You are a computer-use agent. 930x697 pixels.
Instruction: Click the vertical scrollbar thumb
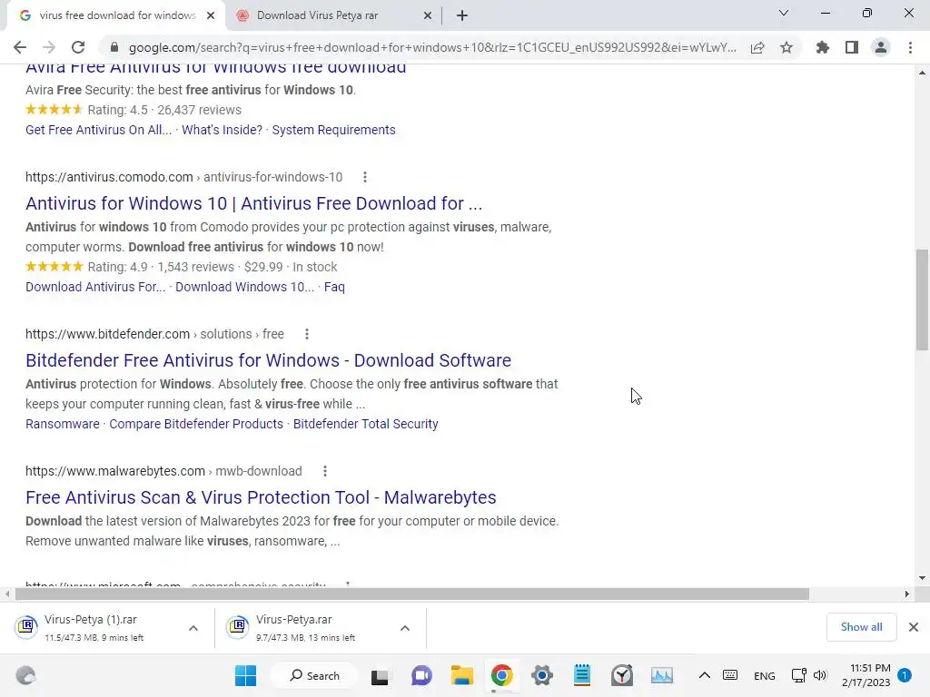pos(922,299)
